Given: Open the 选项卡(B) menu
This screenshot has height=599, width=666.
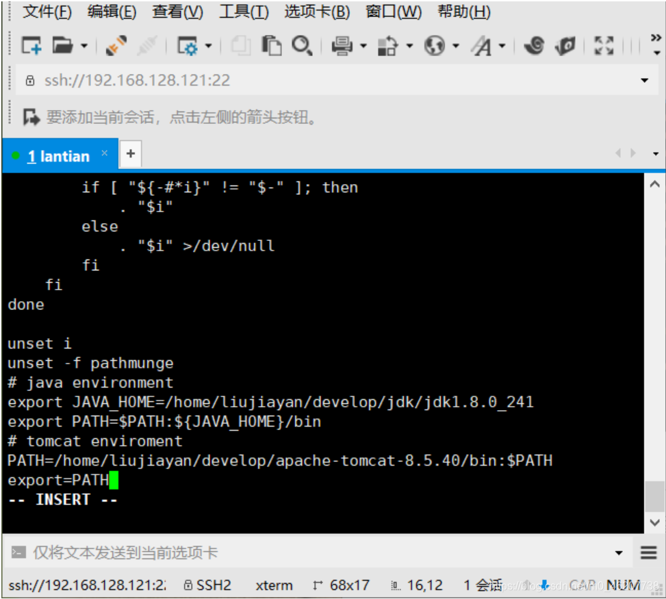Looking at the screenshot, I should (x=318, y=12).
